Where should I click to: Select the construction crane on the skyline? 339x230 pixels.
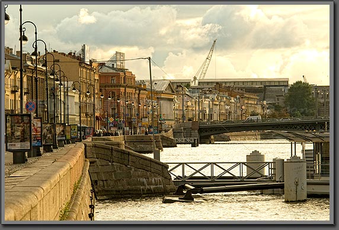[204, 62]
